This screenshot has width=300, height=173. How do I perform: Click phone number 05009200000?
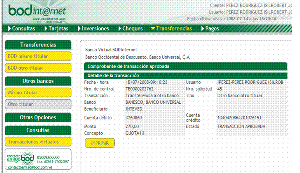point(48,157)
